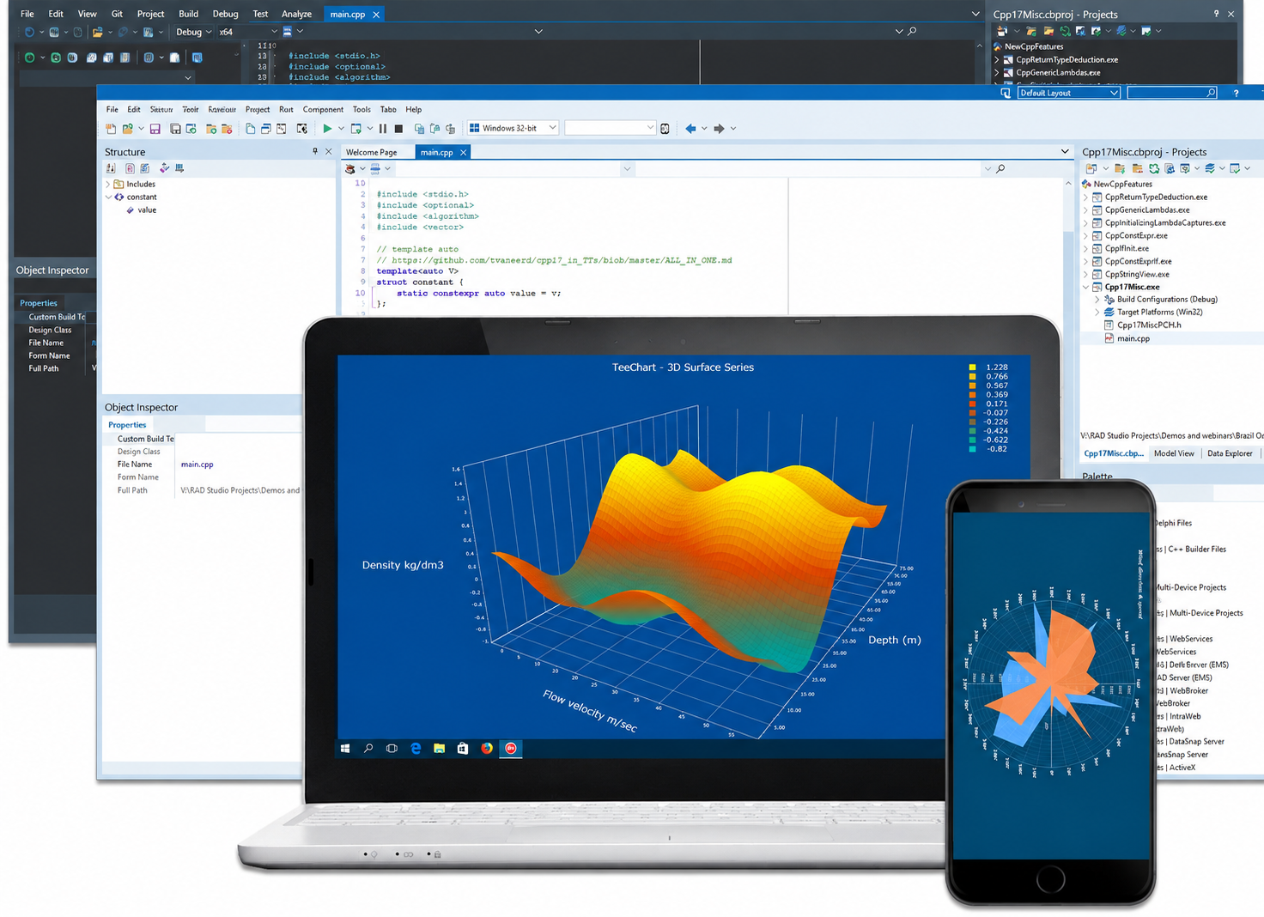Click the File Explorer folder on the laptop taskbar
This screenshot has width=1264, height=917.
[x=439, y=749]
